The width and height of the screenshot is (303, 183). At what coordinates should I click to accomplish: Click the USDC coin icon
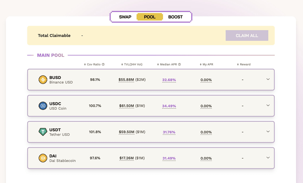pyautogui.click(x=43, y=106)
